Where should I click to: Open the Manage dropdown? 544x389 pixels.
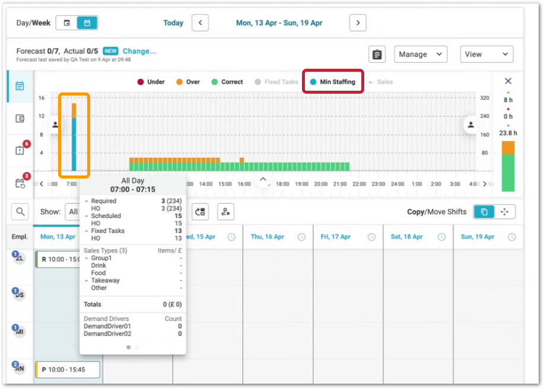point(421,55)
